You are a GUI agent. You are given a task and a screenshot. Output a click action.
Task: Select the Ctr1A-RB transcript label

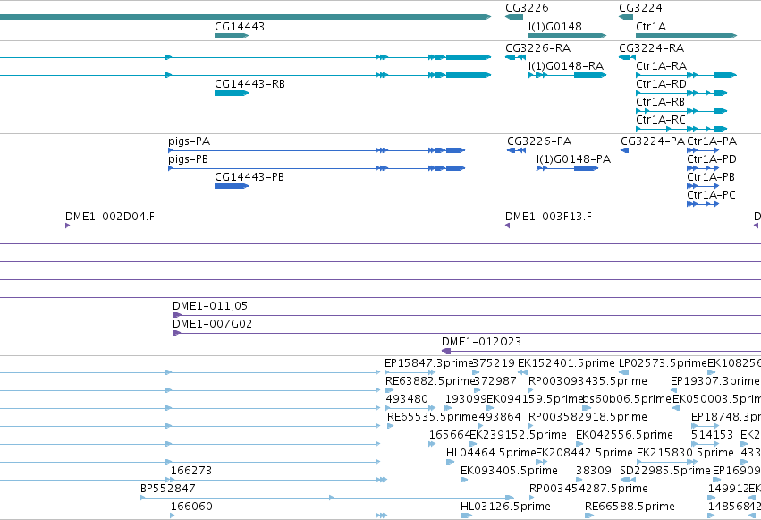pos(660,102)
